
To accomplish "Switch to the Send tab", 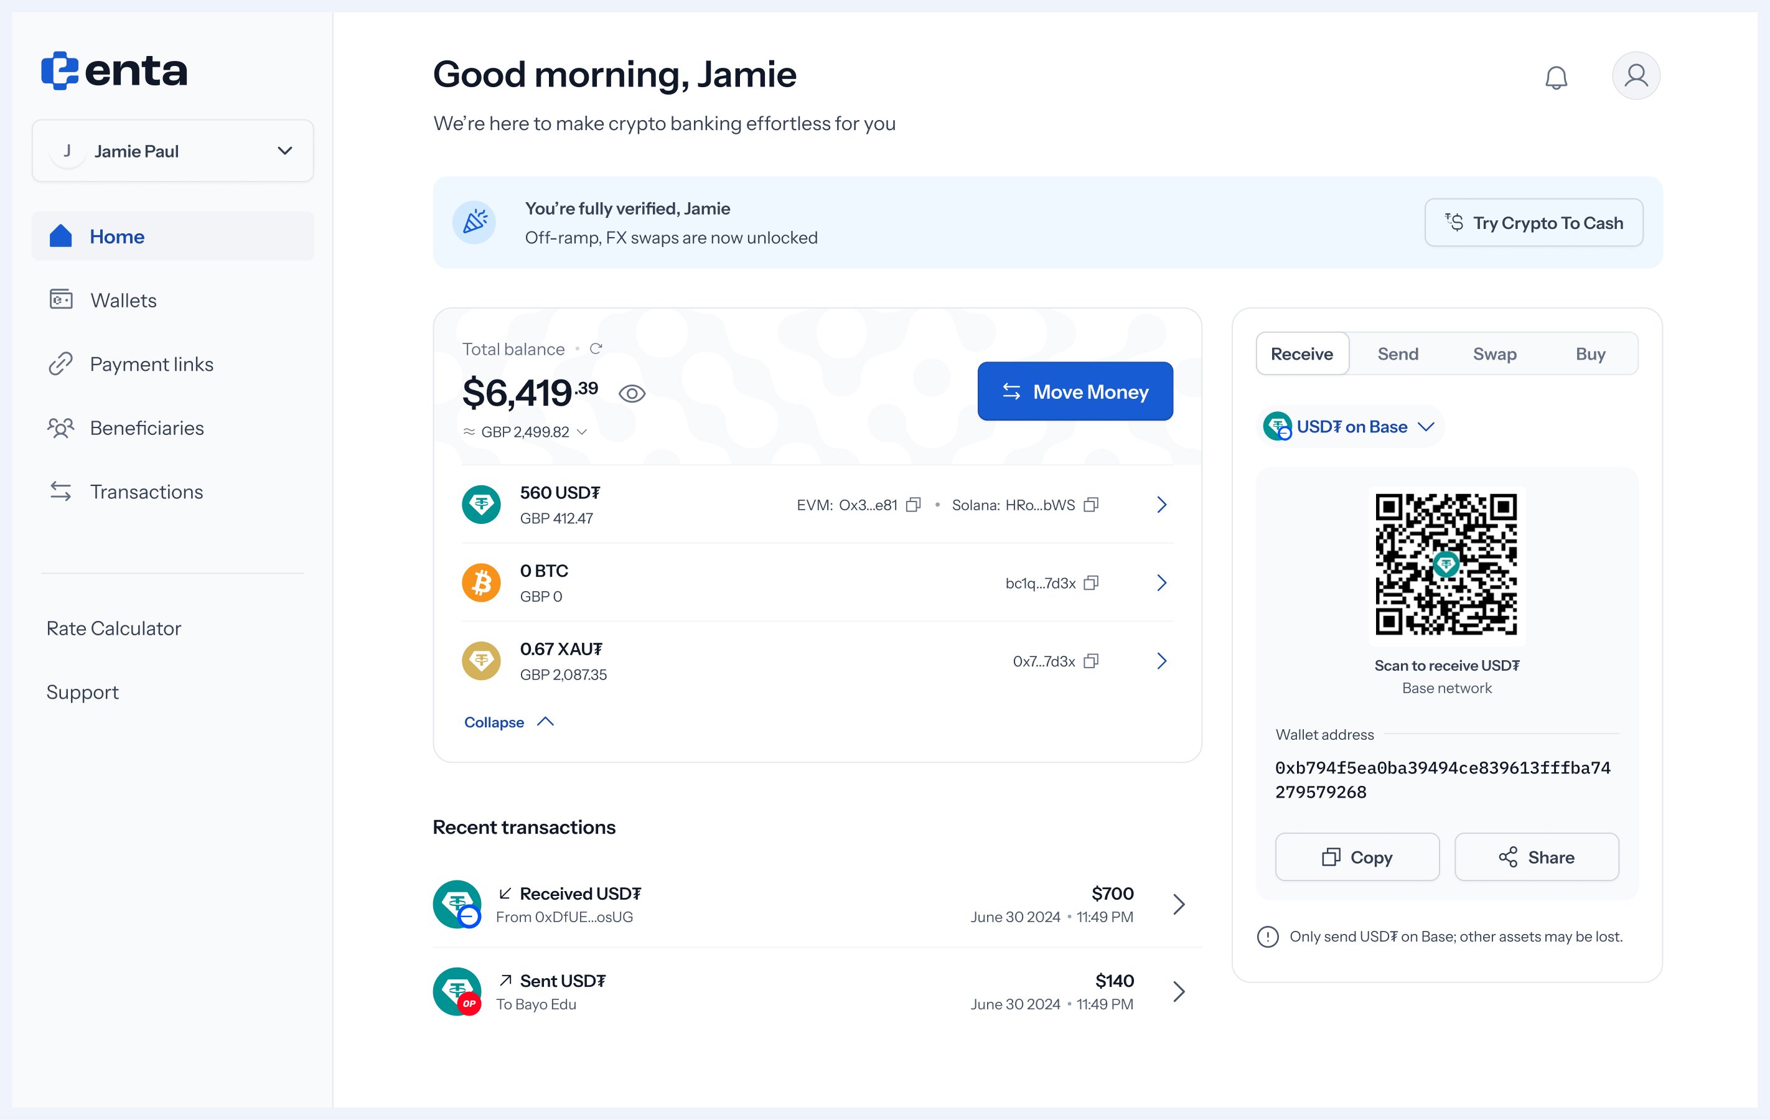I will pyautogui.click(x=1397, y=353).
